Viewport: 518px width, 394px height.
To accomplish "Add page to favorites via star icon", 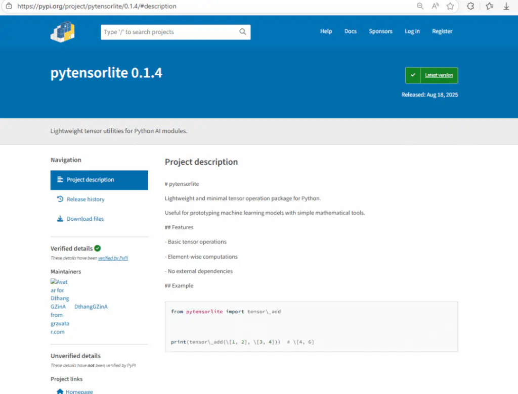I will (450, 7).
